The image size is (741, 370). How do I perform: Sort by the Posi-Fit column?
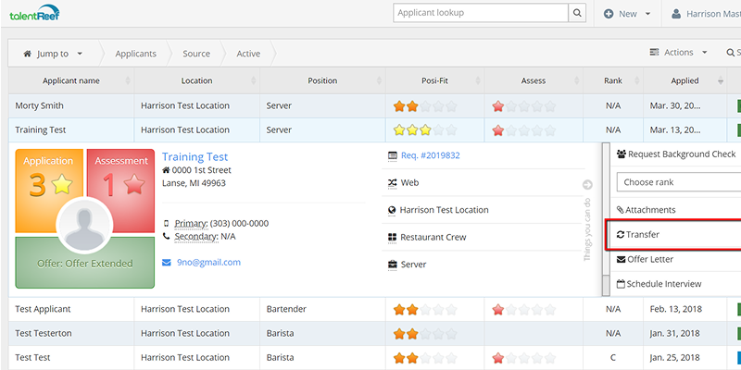pyautogui.click(x=434, y=80)
